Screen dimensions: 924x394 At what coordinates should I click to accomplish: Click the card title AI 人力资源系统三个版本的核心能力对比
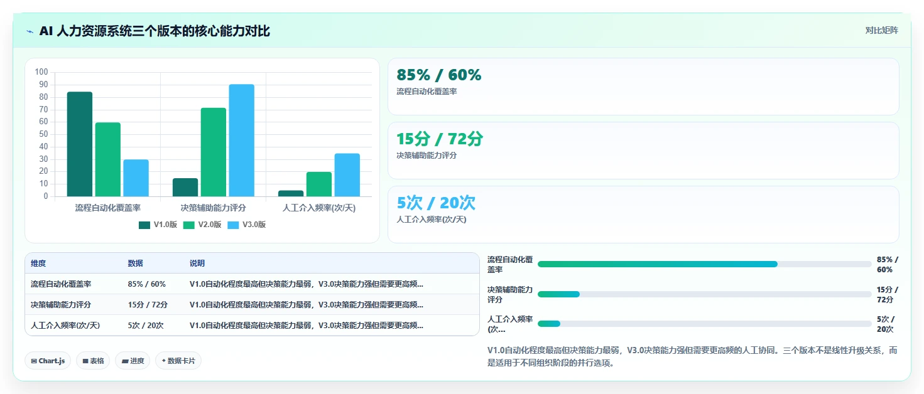[155, 31]
